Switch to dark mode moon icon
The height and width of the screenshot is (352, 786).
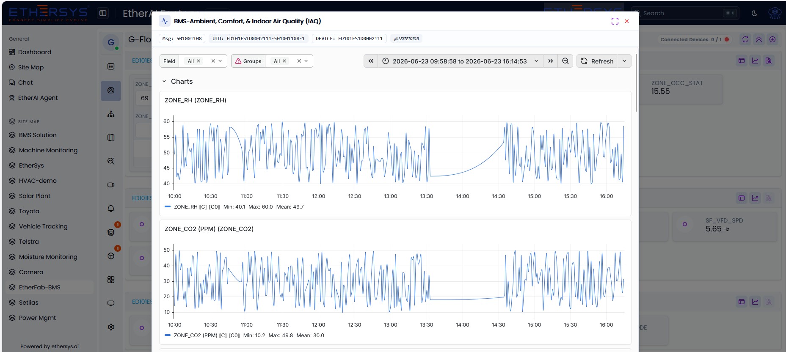click(754, 13)
